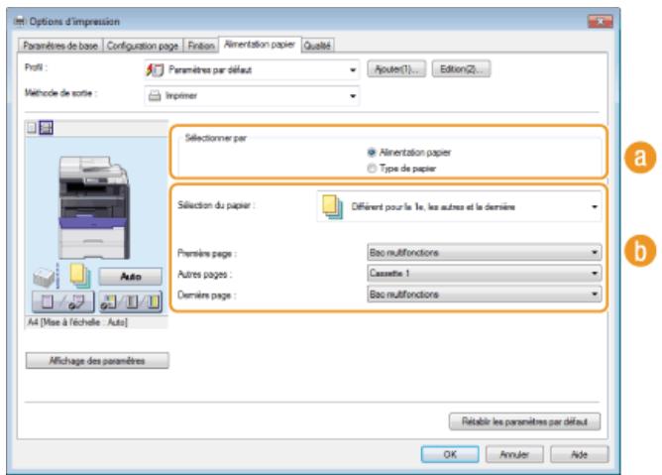
Task: Click the Dernière page : label
Action: pos(206,295)
